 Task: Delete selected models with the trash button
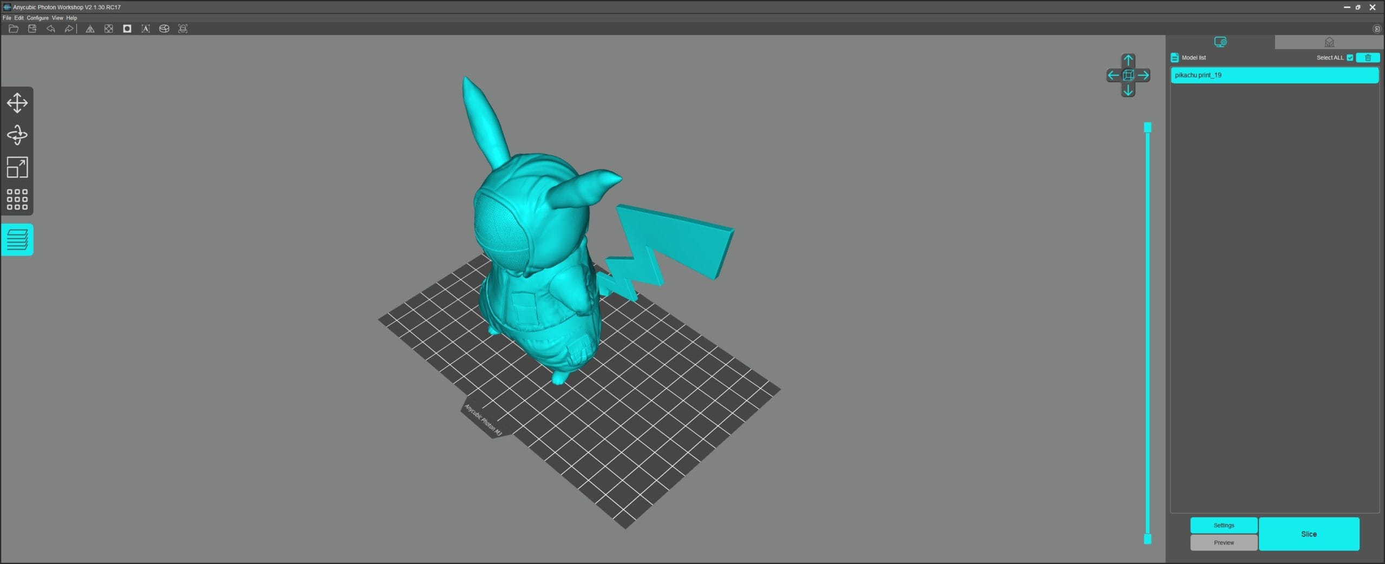[x=1368, y=57]
